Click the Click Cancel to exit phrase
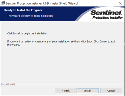The image size is (125, 96). coord(104,41)
